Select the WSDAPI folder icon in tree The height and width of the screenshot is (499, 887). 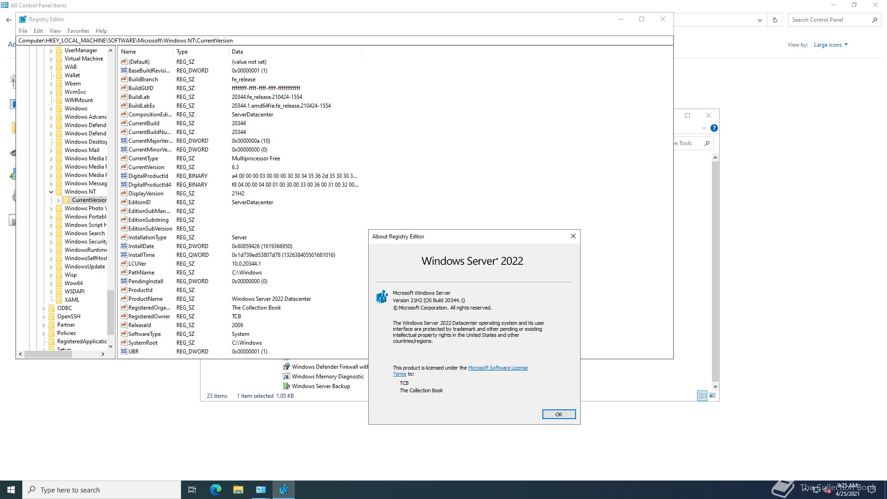click(x=59, y=292)
